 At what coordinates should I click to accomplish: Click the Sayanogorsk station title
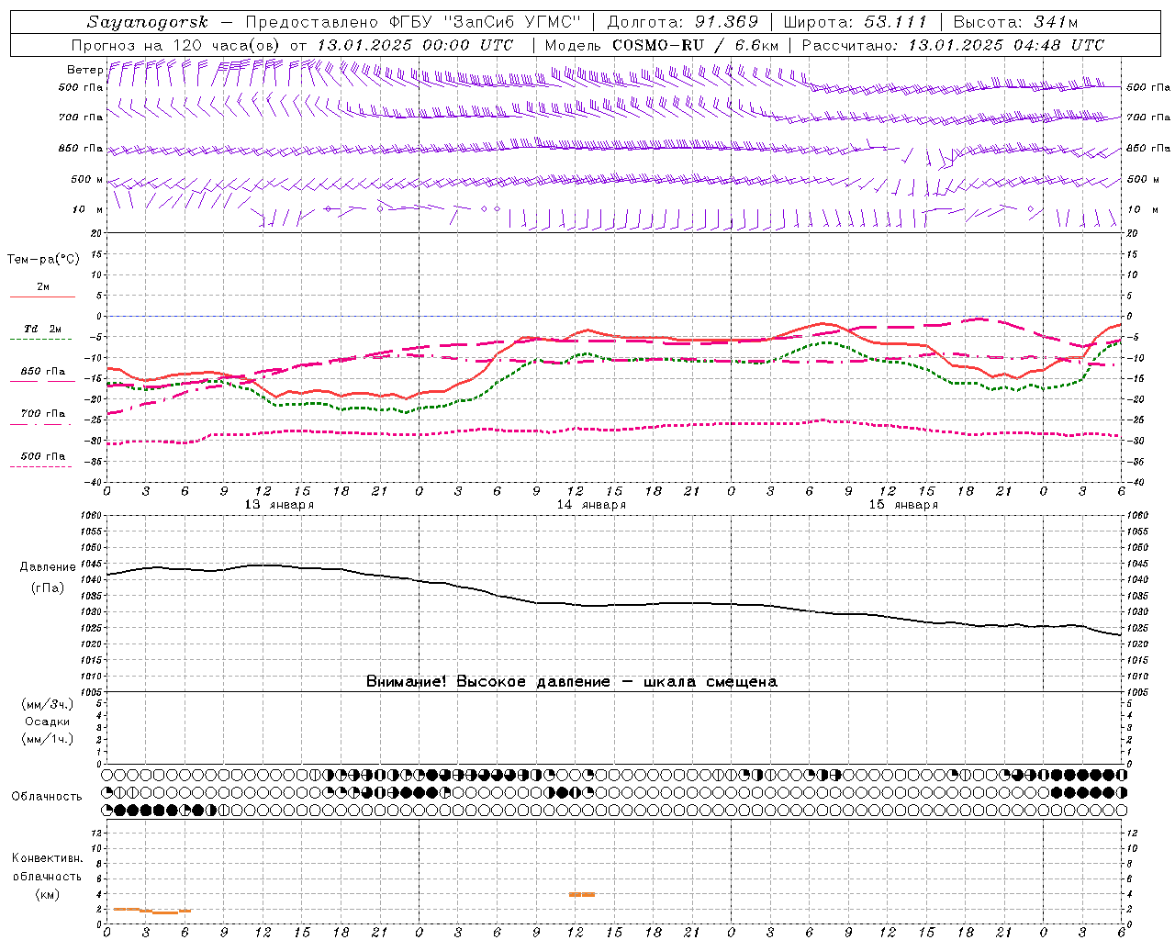pos(148,22)
